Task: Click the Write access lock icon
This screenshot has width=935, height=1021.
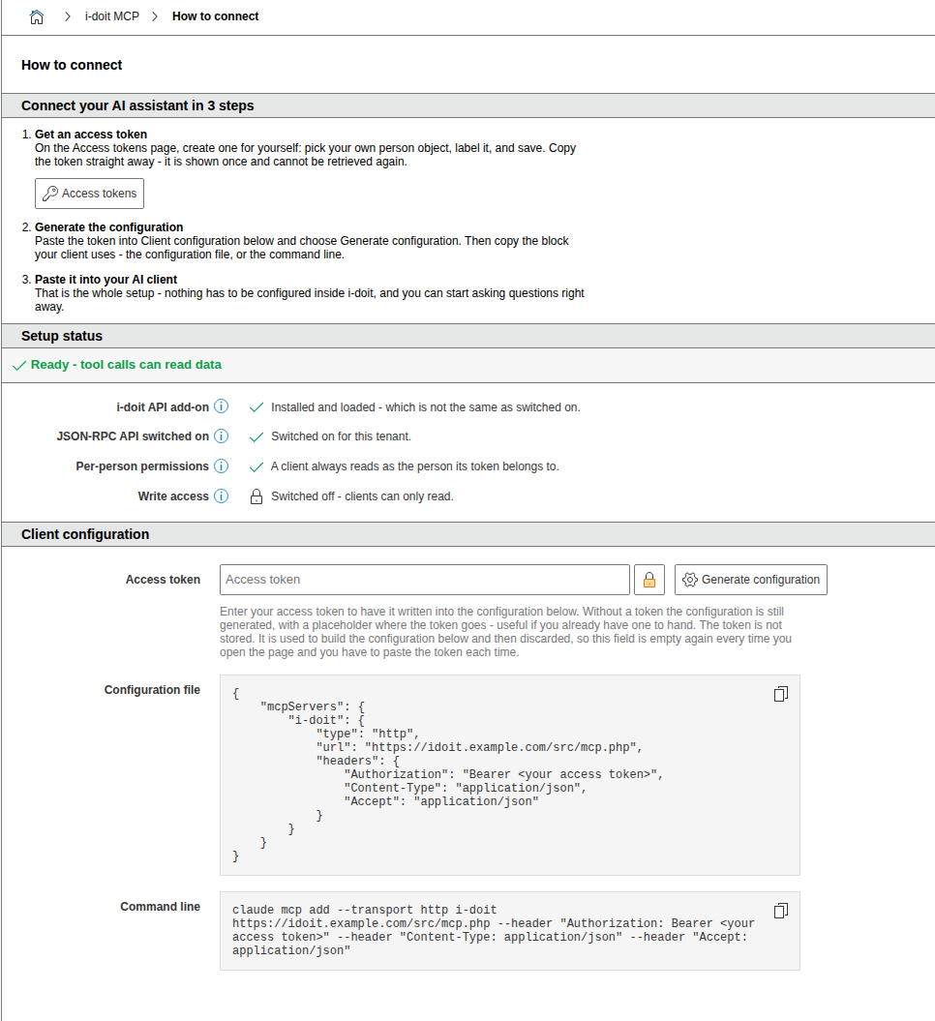Action: [256, 496]
